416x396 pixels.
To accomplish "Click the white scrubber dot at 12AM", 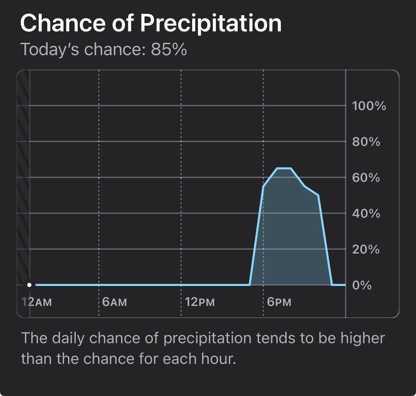I will [x=29, y=285].
